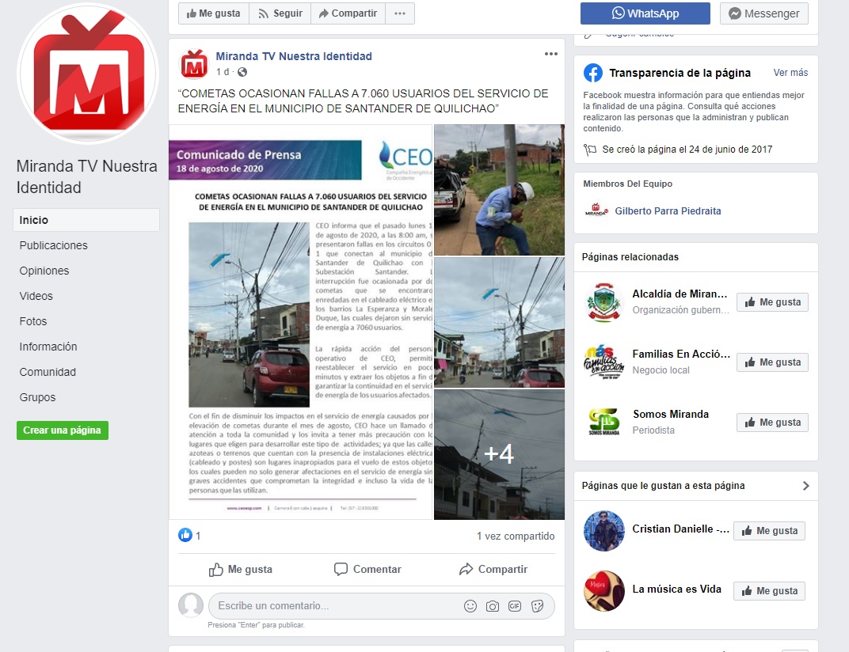Image resolution: width=849 pixels, height=652 pixels.
Task: Click the post time '1 d' link
Action: tap(222, 72)
